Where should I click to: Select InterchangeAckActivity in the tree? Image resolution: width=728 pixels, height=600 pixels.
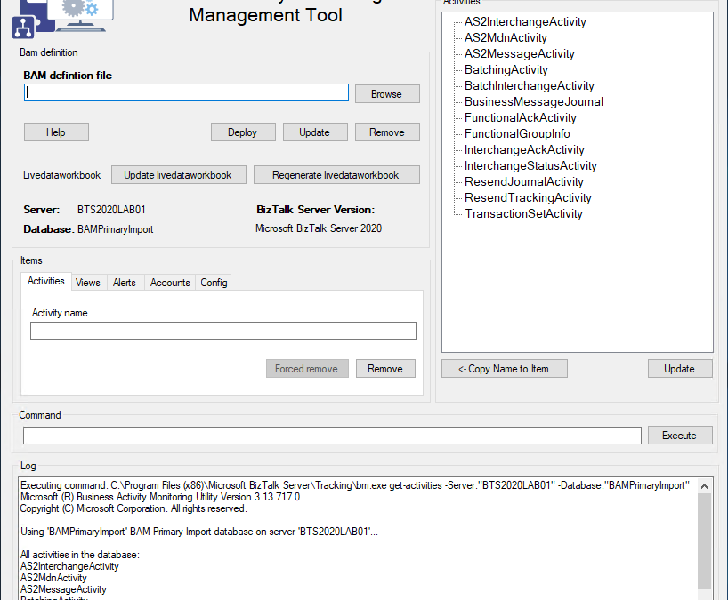[524, 149]
